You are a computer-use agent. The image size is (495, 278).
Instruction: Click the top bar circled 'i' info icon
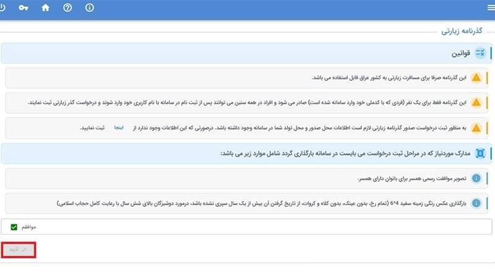[90, 8]
